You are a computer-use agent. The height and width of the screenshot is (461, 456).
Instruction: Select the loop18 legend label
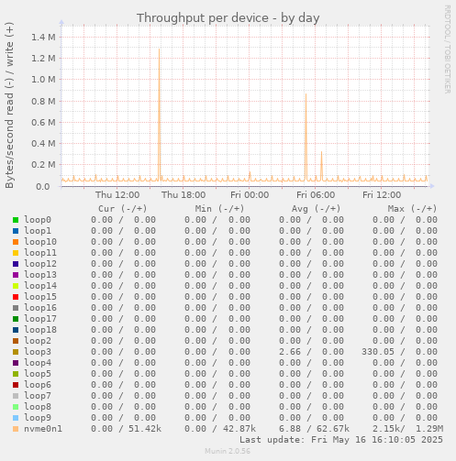pos(40,330)
